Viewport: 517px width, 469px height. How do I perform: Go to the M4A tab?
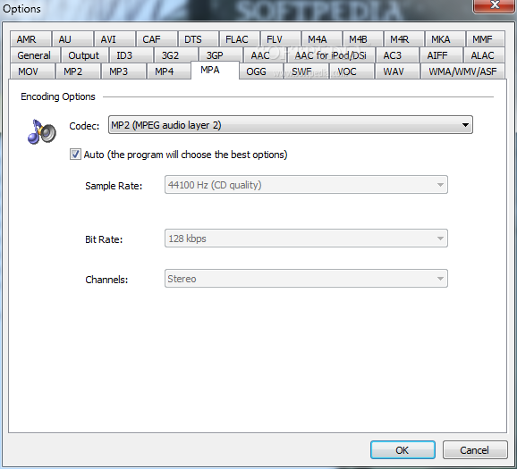322,39
